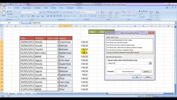
Task: Open Cell Styles gallery
Action: click(116, 14)
